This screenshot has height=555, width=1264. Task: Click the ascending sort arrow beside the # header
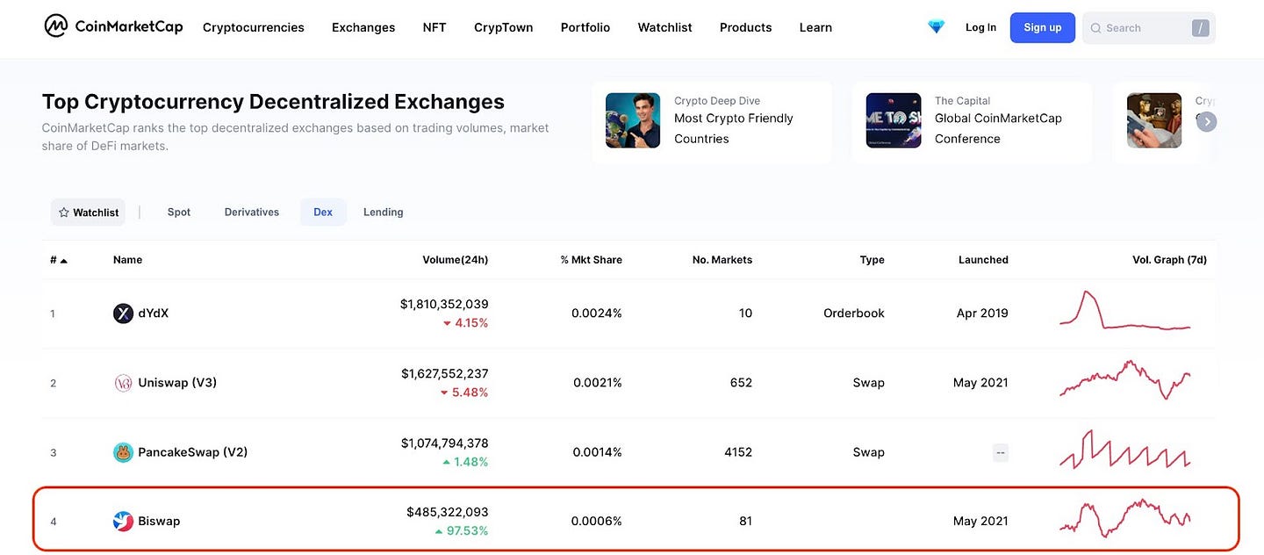pyautogui.click(x=64, y=260)
